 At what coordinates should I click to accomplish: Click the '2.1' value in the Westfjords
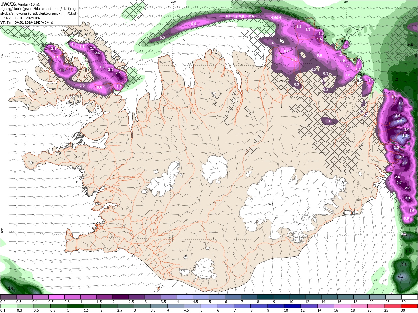[x=54, y=48]
